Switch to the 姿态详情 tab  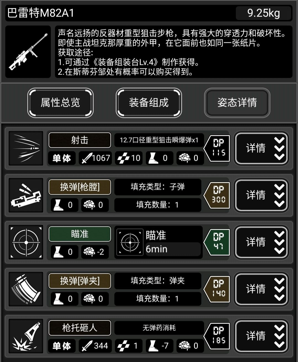point(237,103)
